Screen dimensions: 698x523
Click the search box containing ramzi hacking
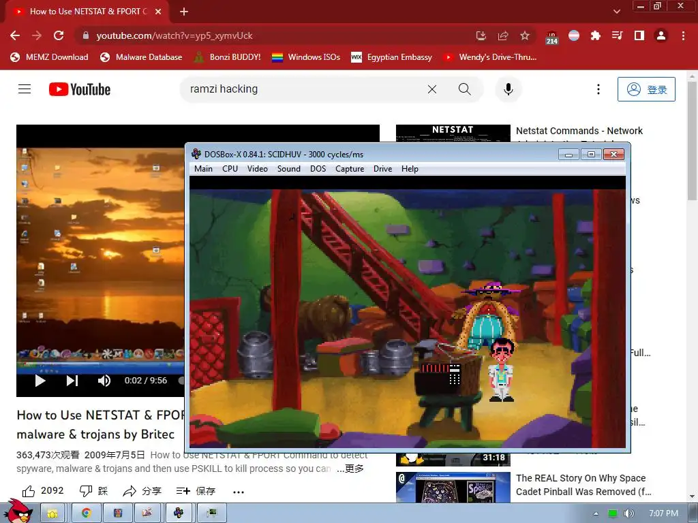[x=303, y=89]
